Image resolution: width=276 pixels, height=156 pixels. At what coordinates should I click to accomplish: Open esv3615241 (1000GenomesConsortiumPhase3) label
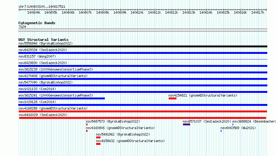[56, 95]
